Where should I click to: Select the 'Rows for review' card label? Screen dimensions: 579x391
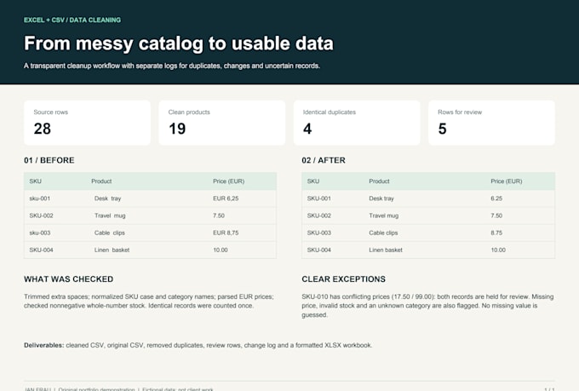tap(460, 112)
